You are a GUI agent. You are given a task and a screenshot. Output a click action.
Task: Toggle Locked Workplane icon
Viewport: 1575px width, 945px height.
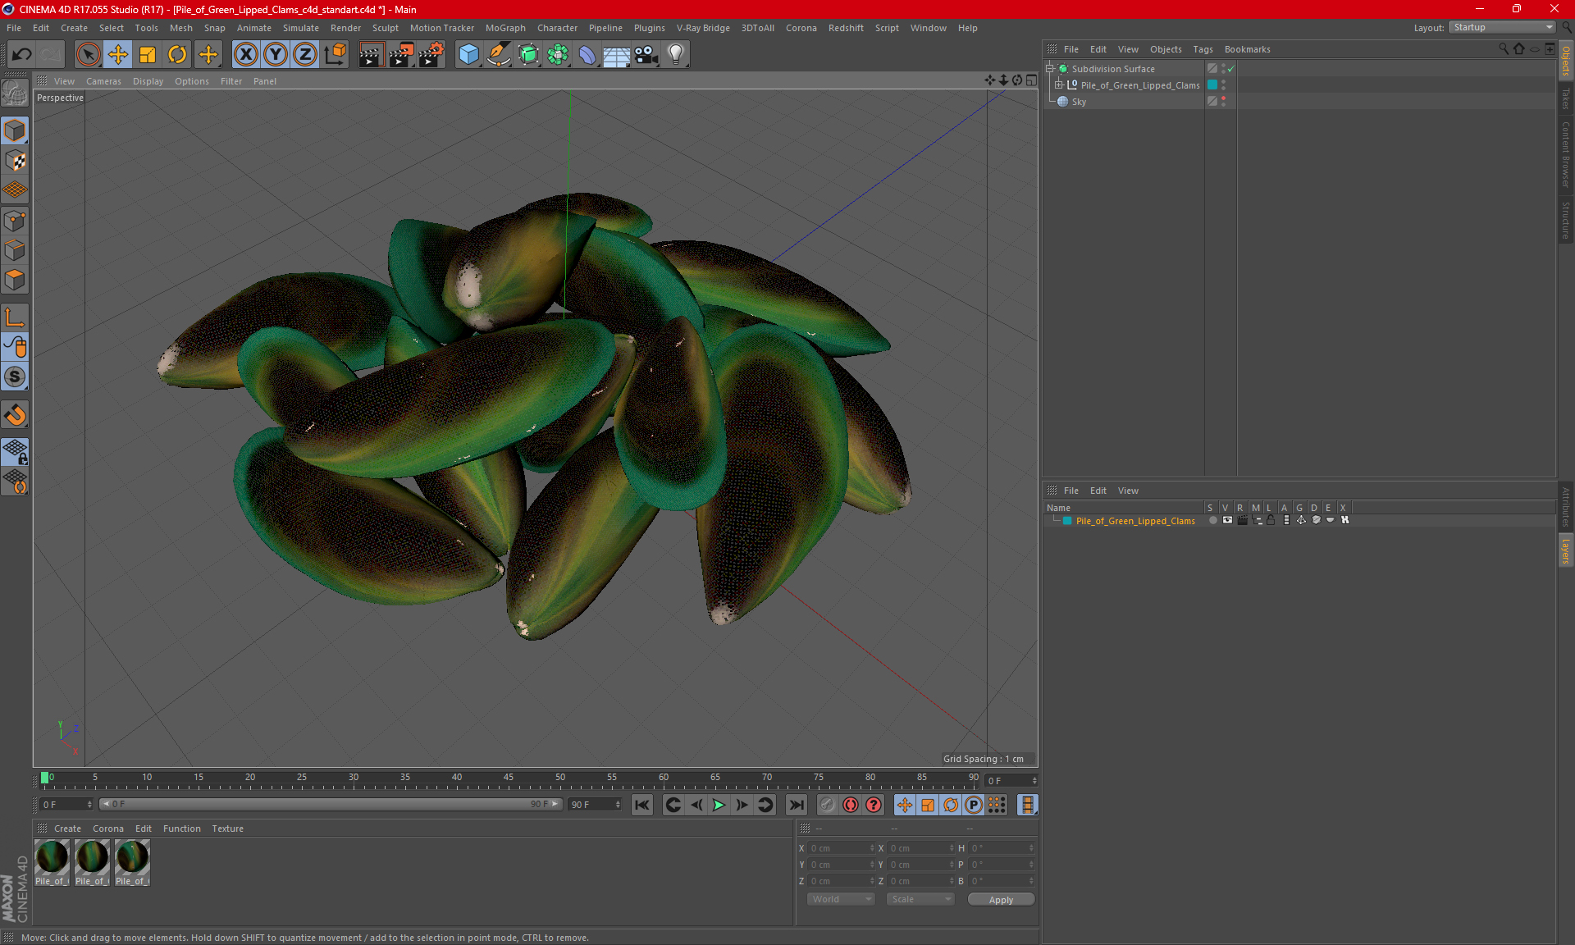(x=15, y=451)
